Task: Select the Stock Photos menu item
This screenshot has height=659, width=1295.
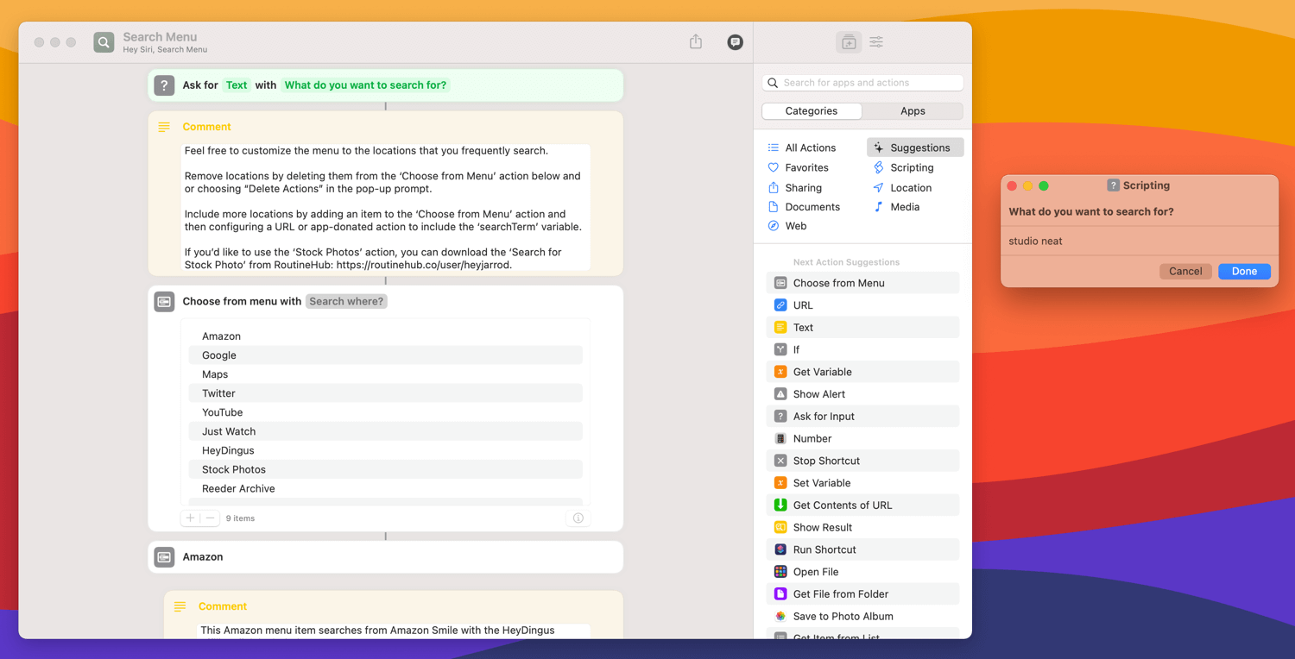Action: (x=385, y=469)
